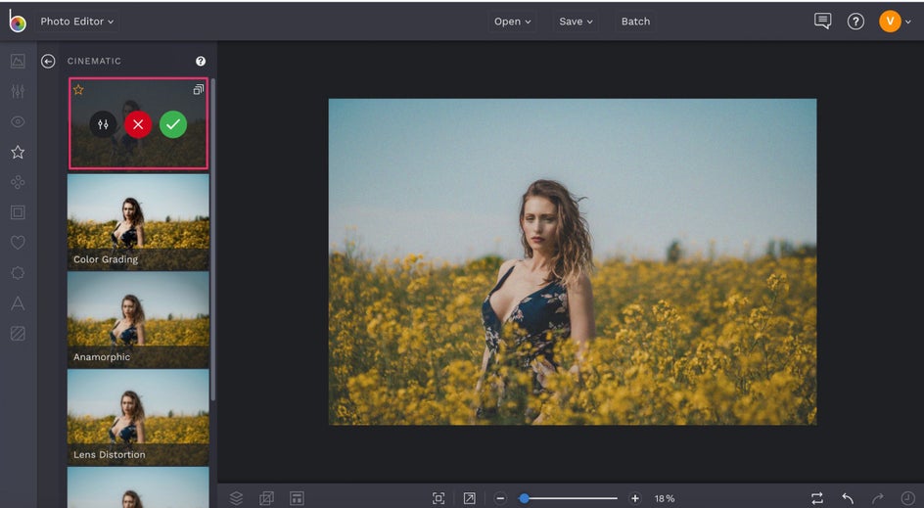Click the Batch button
The width and height of the screenshot is (924, 508).
(635, 22)
